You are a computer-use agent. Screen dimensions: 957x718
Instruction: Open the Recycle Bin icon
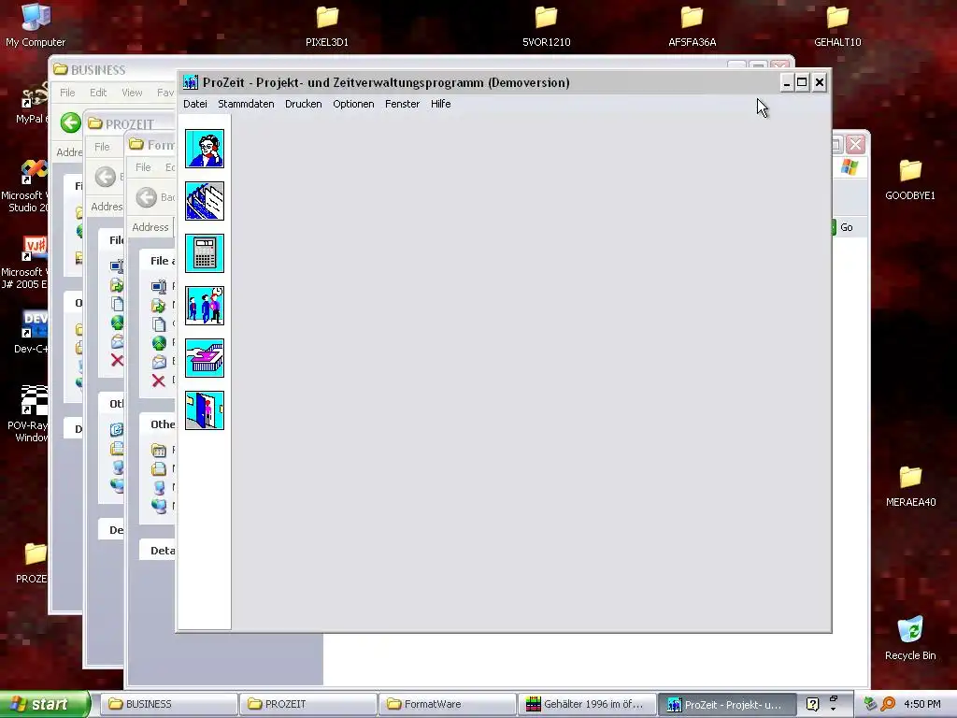(910, 638)
